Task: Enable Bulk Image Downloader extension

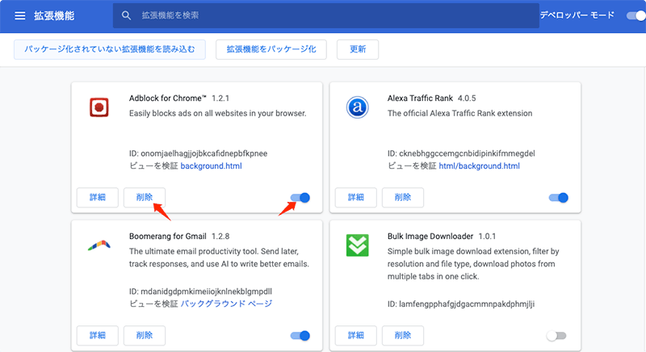Action: [x=556, y=336]
